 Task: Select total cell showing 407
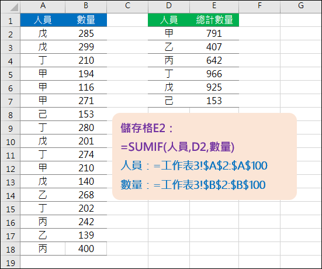[x=214, y=47]
